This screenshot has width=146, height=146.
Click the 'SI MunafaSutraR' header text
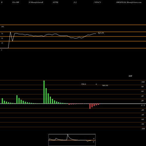tap(36, 2)
